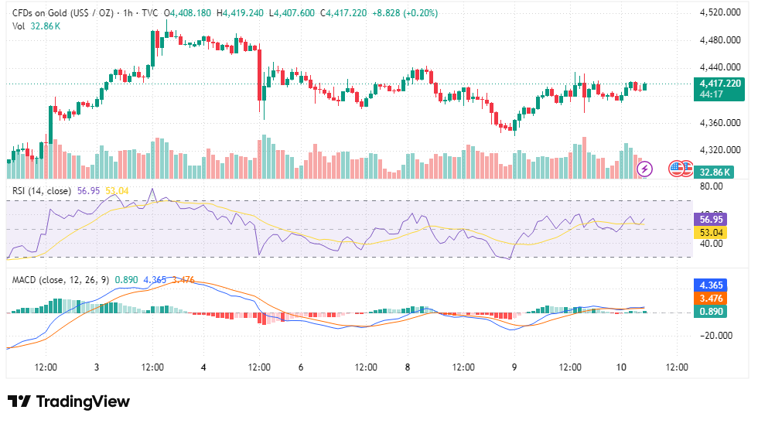Open the left US flag economic event icon
The height and width of the screenshot is (444, 758).
click(x=676, y=169)
